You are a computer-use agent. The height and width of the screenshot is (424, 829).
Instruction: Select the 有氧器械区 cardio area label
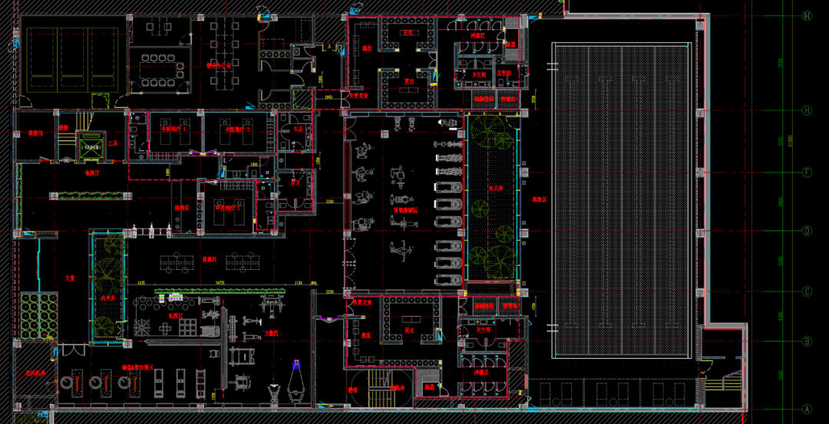405,209
